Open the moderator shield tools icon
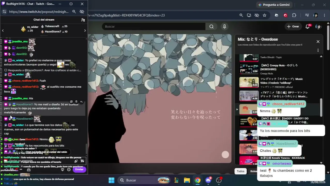This screenshot has height=186, width=330. pos(62,169)
